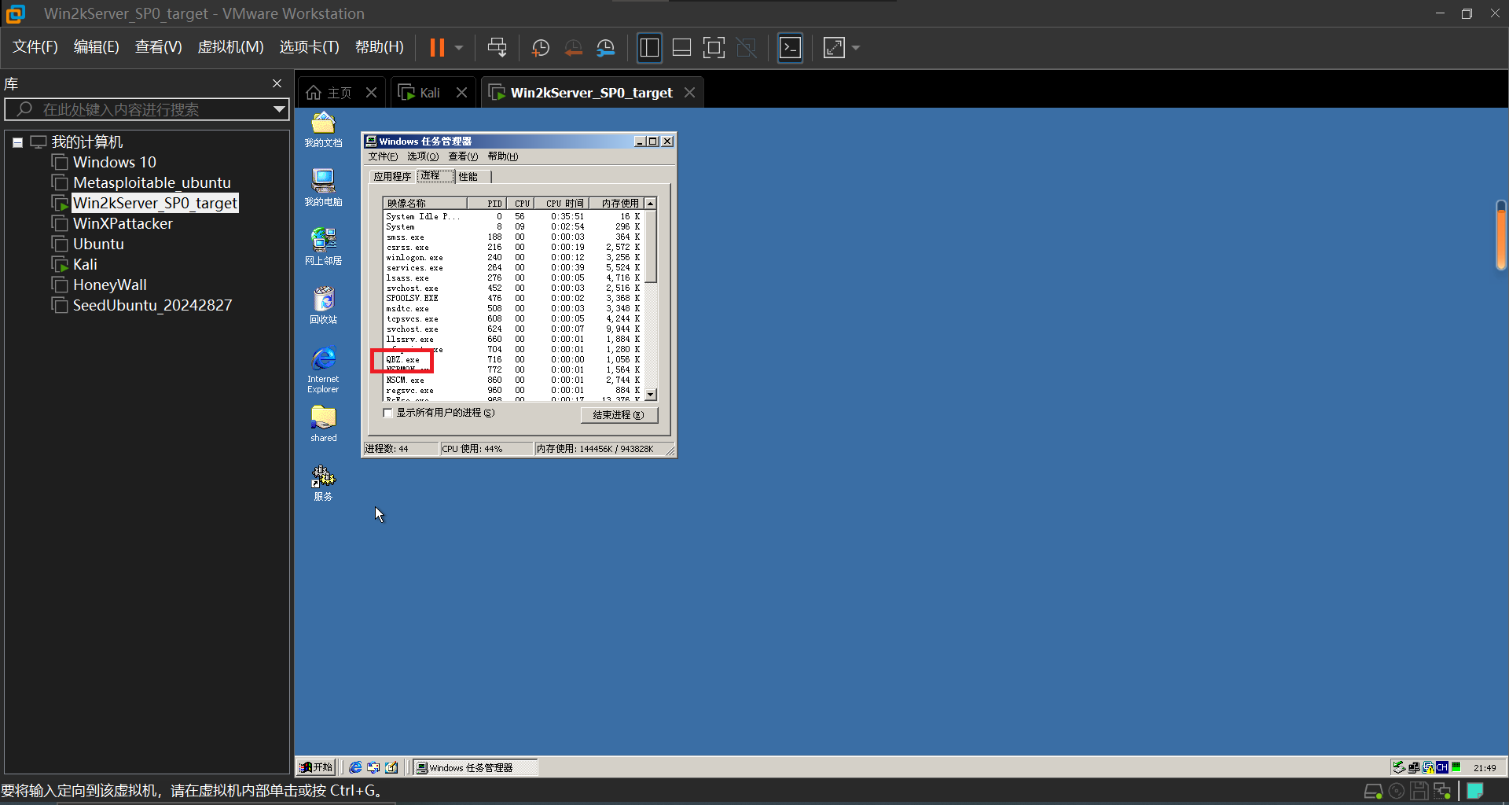Pause the virtual machine with the orange button
This screenshot has width=1509, height=805.
[437, 48]
